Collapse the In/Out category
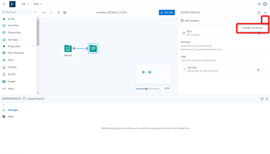The width and height of the screenshot is (270, 154). 33,19
